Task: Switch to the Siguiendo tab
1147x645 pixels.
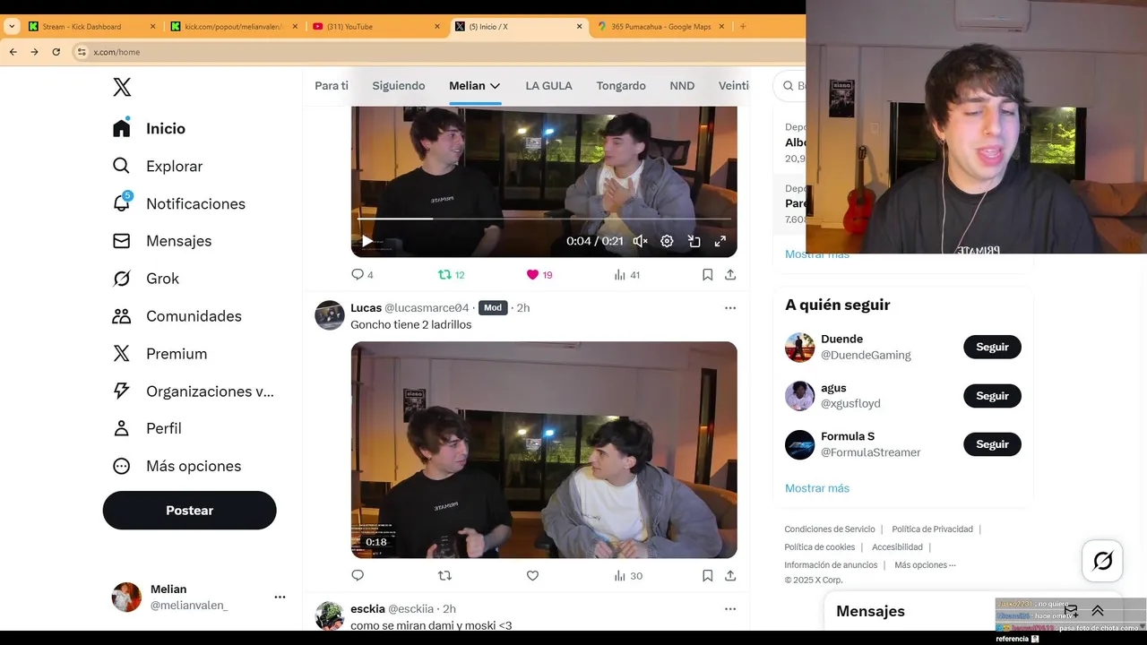Action: [399, 86]
